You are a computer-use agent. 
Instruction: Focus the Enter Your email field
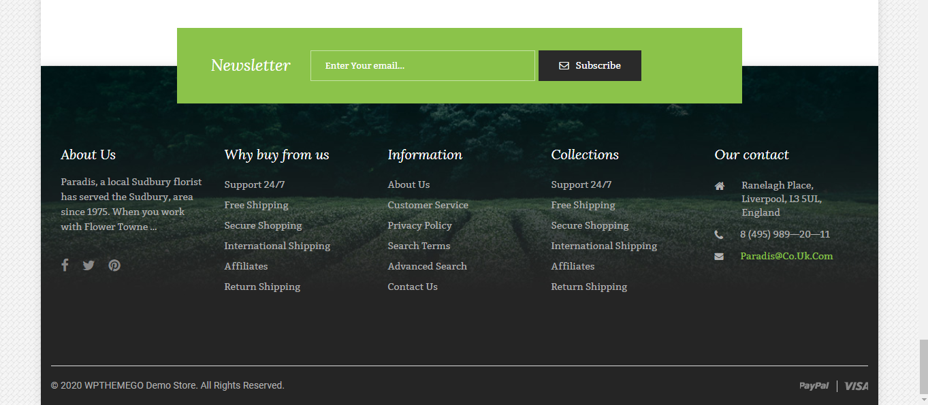coord(423,65)
